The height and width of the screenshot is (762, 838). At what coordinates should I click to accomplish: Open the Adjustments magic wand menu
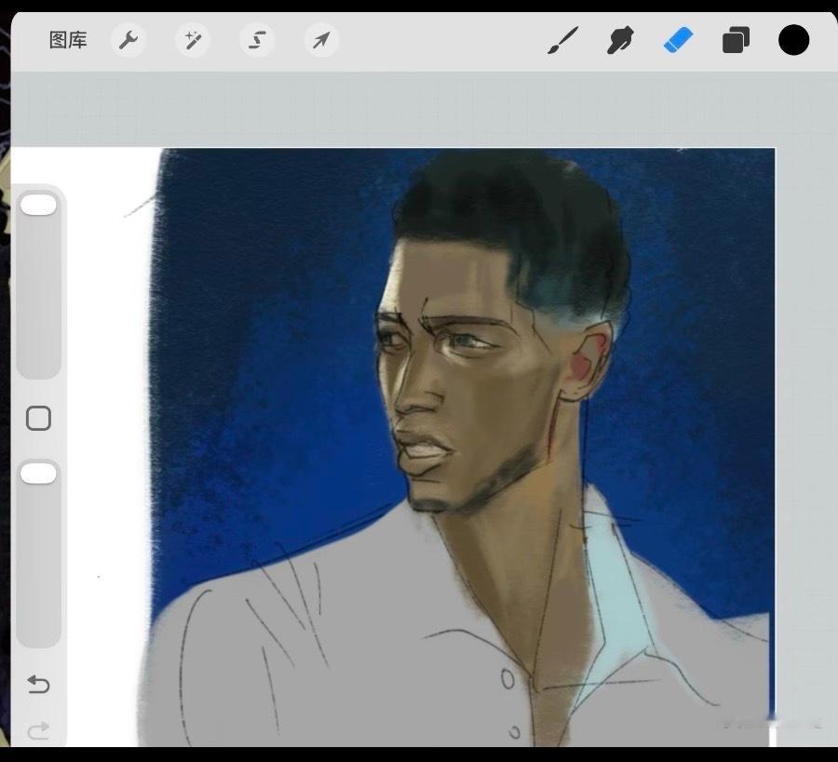pyautogui.click(x=193, y=40)
